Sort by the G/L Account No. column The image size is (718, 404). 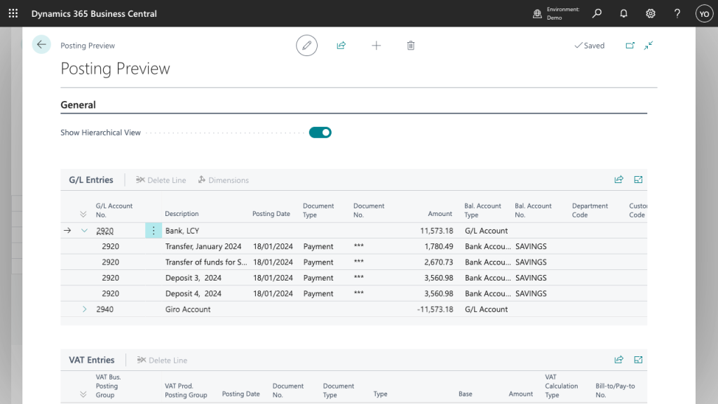click(114, 210)
